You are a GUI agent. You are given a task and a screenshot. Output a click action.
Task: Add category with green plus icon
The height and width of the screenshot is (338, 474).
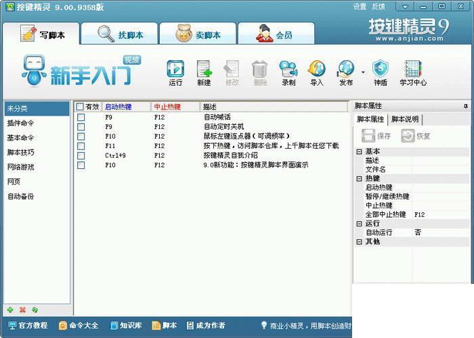10,310
